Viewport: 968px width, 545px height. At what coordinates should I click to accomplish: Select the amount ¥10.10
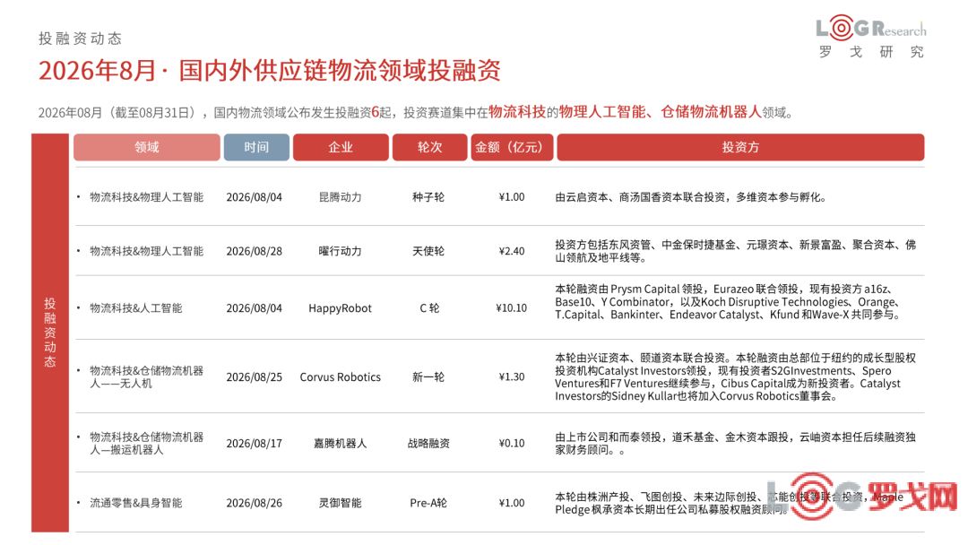pos(512,308)
